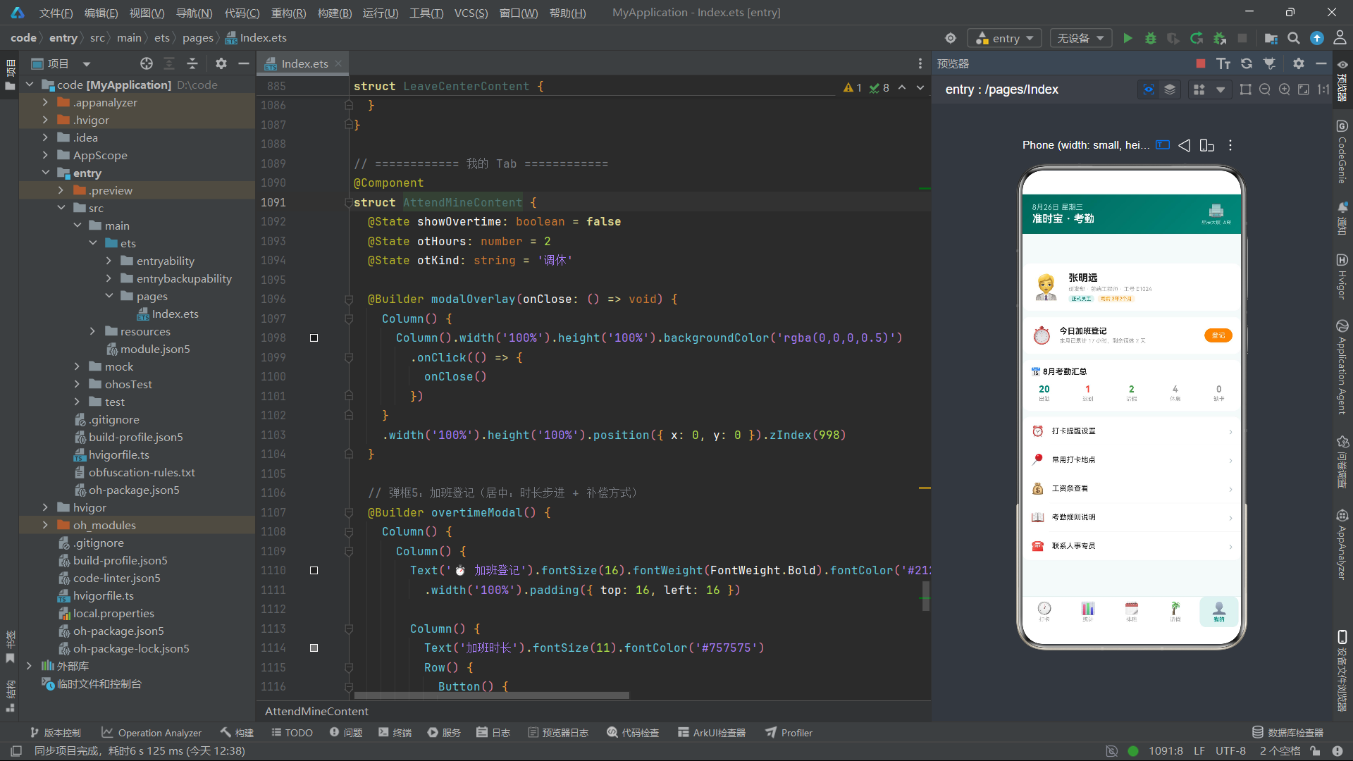1353x761 pixels.
Task: Open the 重构(R) menu
Action: coord(289,13)
